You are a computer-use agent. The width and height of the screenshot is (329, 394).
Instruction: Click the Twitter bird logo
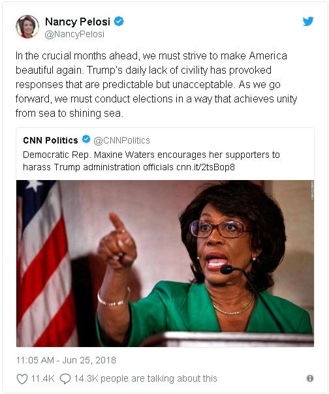click(x=308, y=22)
